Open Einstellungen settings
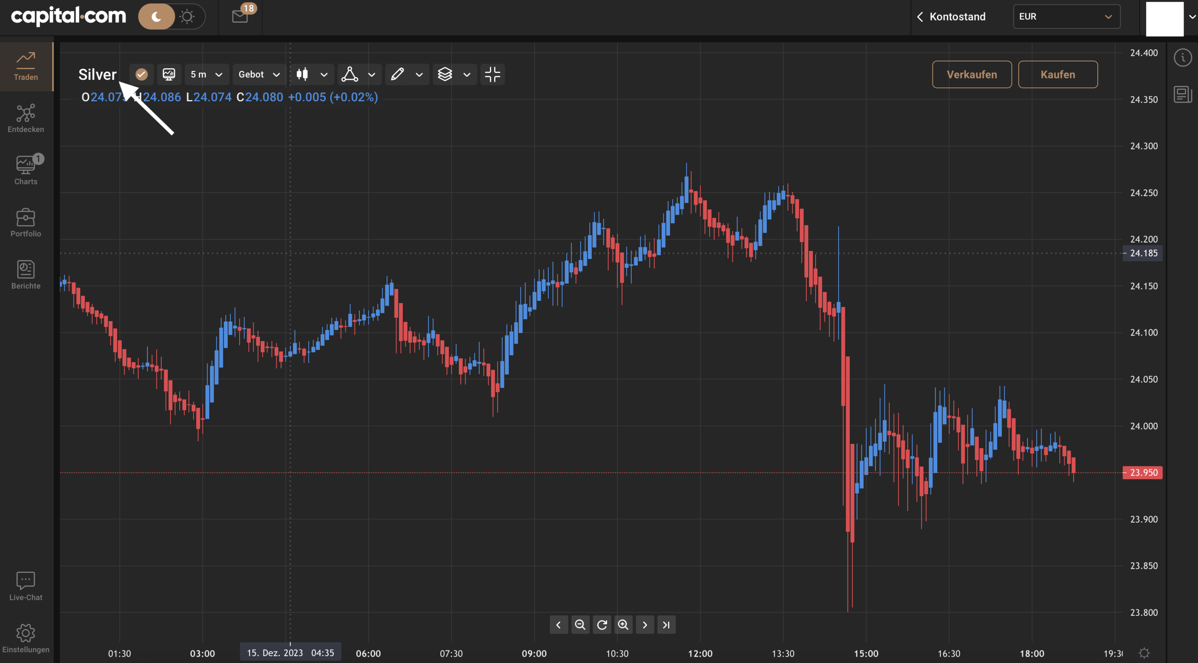The width and height of the screenshot is (1198, 663). pos(26,638)
